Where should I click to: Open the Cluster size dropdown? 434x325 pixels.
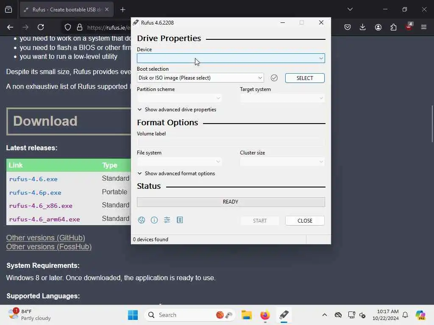(x=282, y=161)
